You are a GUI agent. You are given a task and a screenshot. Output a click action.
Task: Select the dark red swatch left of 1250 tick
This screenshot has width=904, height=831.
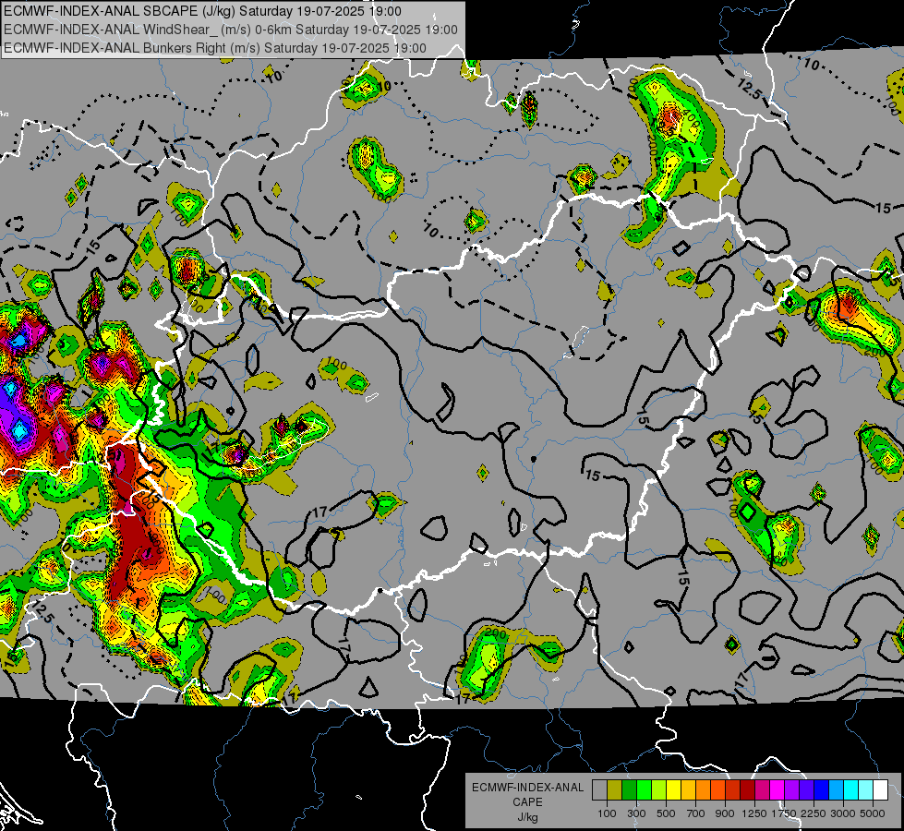[x=747, y=789]
